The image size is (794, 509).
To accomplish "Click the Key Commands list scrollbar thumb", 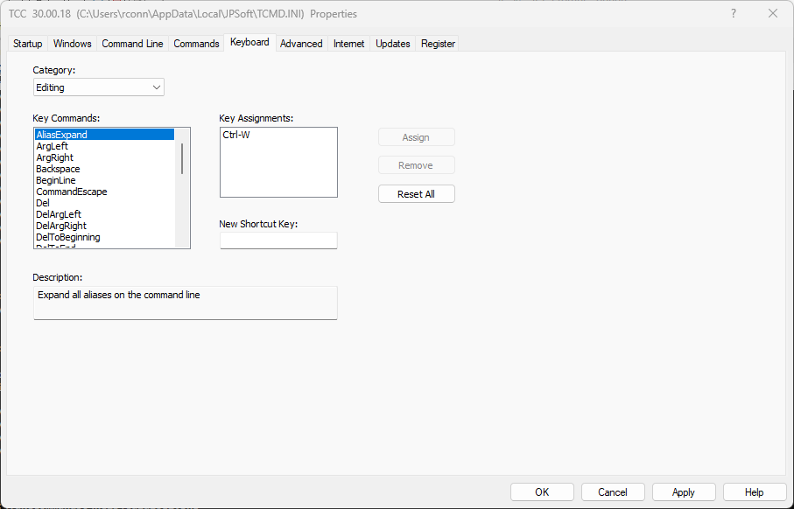I will coord(182,158).
